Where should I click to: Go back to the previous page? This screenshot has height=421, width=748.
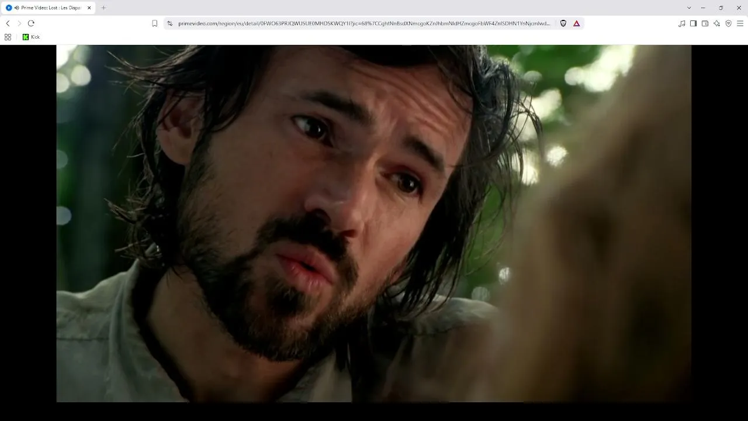click(x=8, y=23)
